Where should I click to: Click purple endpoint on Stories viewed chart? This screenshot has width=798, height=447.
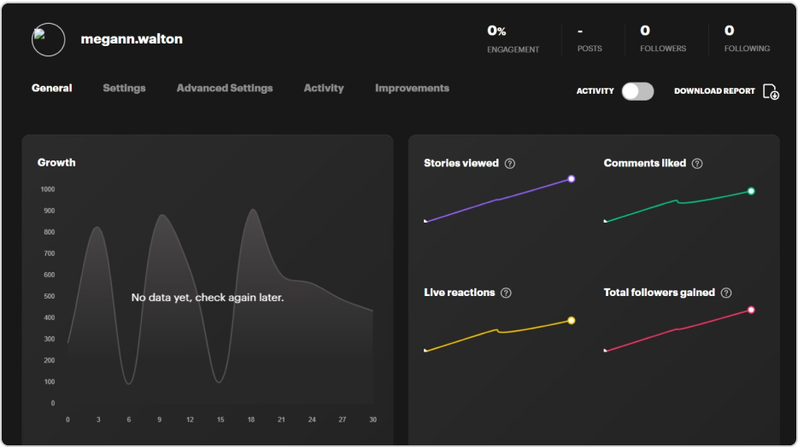tap(572, 179)
